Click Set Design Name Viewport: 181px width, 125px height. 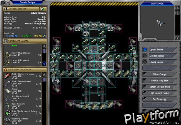[x=160, y=93]
